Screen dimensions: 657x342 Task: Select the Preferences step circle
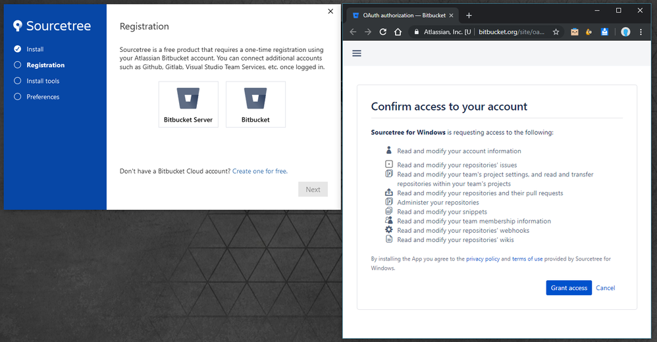click(18, 97)
